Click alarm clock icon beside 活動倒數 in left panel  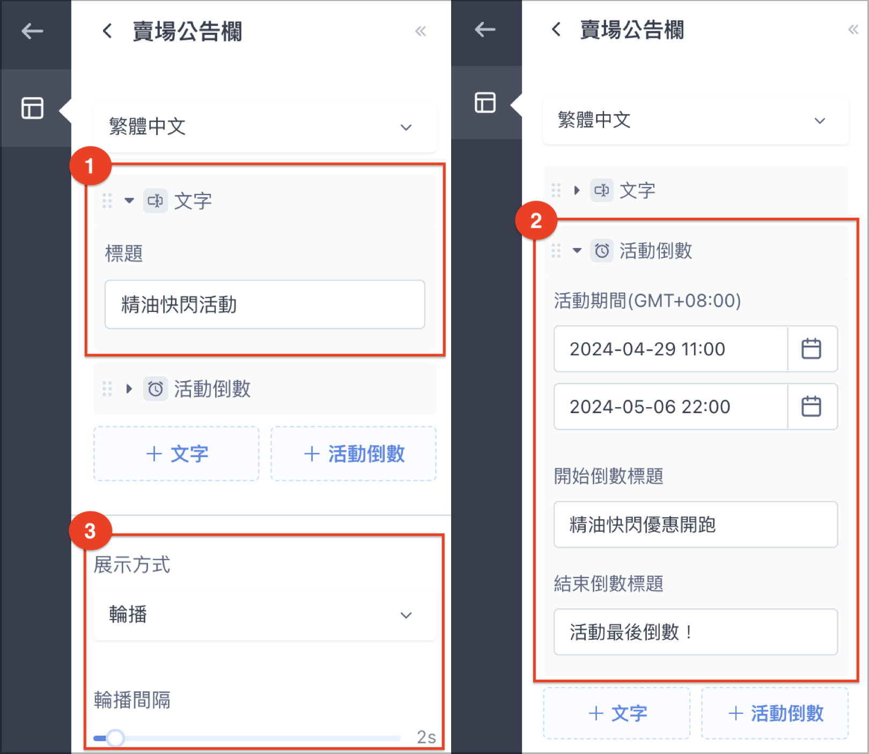[156, 389]
